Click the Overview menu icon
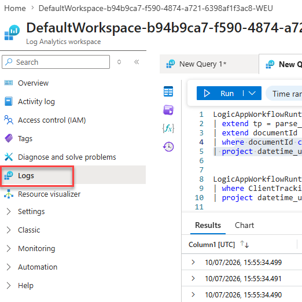Viewport: 302px width, 302px height. [9, 83]
